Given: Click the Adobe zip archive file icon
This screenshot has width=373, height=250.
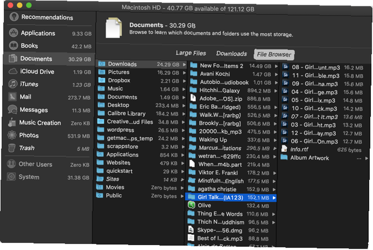Looking at the screenshot, I should click(193, 98).
